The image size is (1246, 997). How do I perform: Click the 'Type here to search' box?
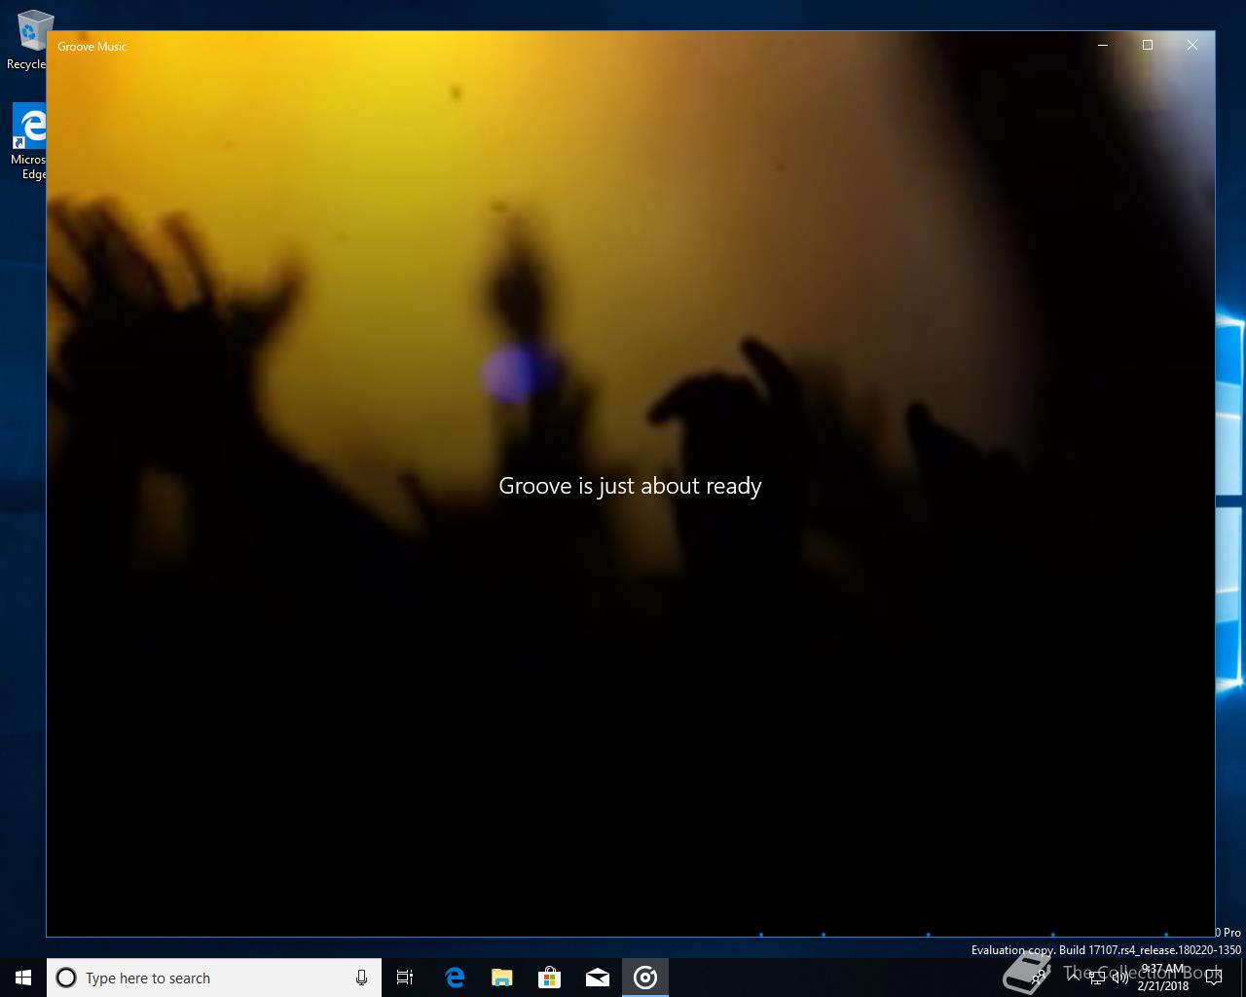point(213,978)
